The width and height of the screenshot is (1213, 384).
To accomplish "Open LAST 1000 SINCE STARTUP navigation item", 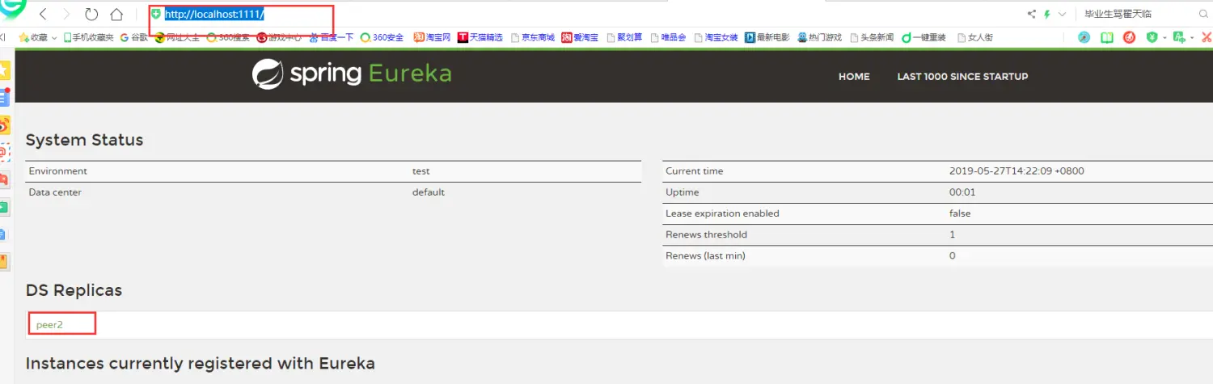I will click(962, 77).
